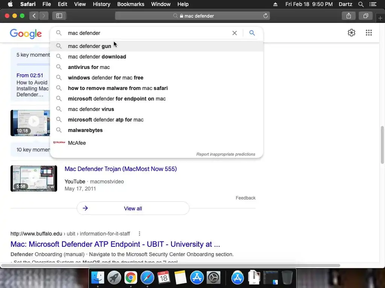The height and width of the screenshot is (288, 385).
Task: Choose suggestion 'antivirus for mac'
Action: pos(156,67)
